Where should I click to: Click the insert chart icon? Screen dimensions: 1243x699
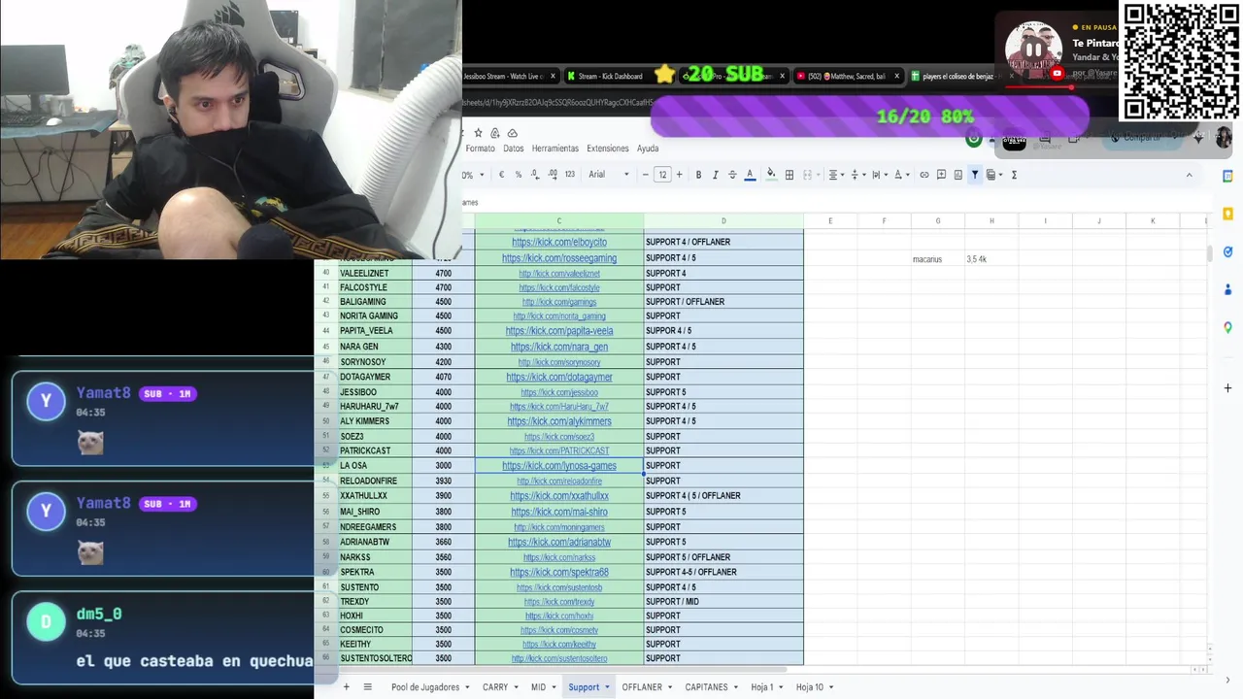(957, 175)
